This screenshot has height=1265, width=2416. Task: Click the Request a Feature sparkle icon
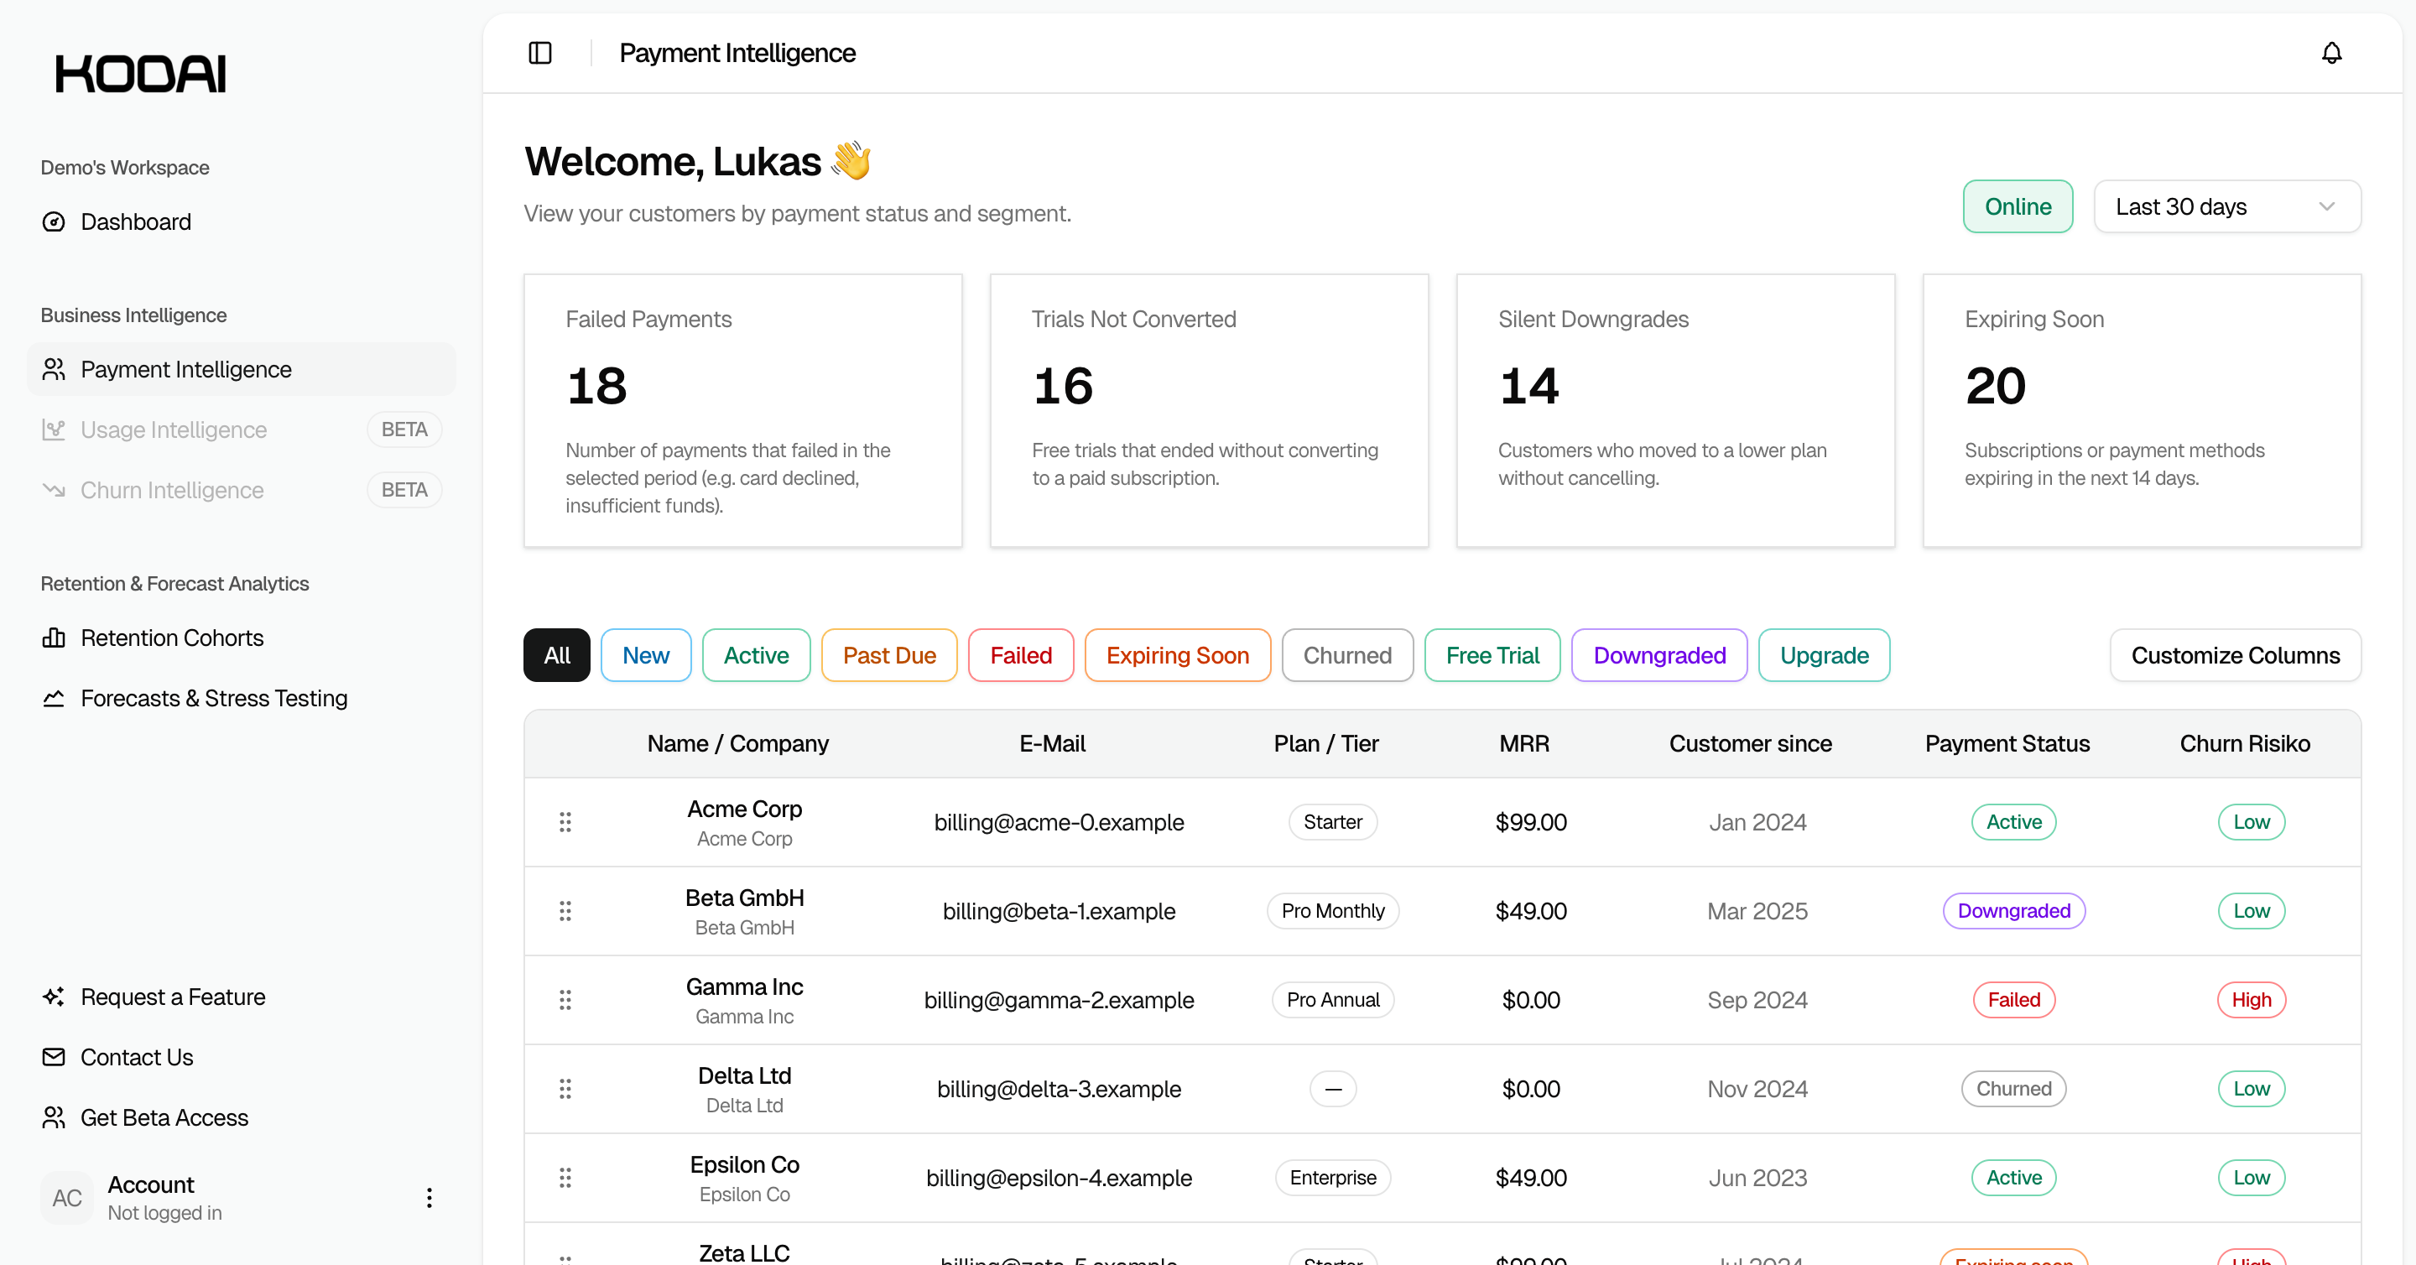(x=54, y=997)
